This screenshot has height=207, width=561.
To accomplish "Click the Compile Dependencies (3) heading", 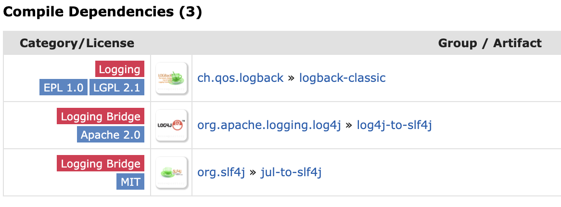I will click(x=102, y=12).
